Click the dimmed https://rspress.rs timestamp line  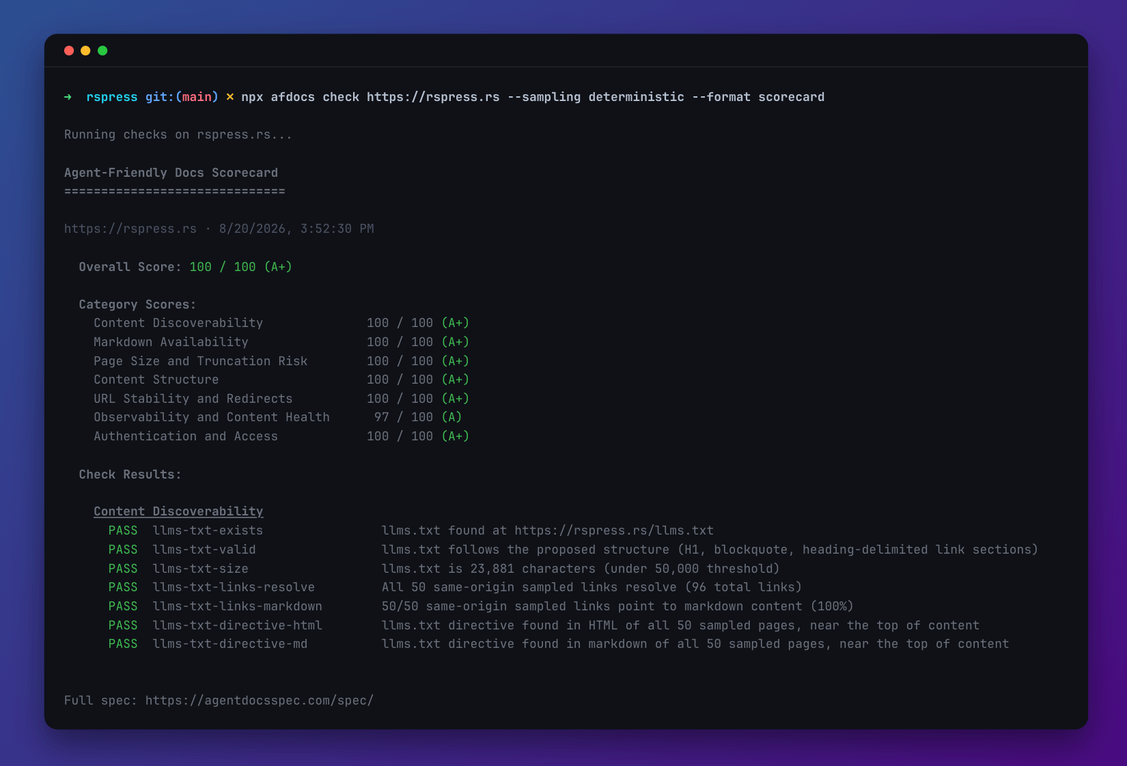click(x=219, y=229)
